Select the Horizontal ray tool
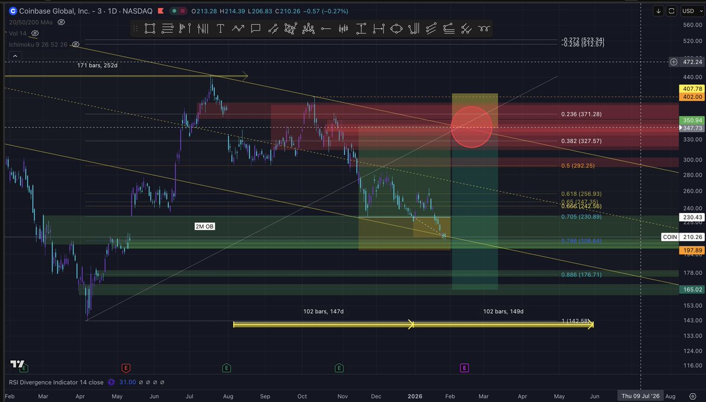This screenshot has height=402, width=706. [327, 28]
